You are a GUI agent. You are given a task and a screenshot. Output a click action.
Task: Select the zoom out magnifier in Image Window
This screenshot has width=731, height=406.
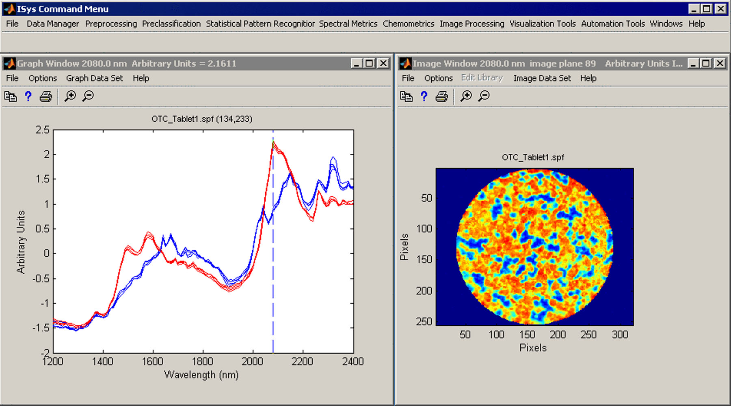click(x=484, y=96)
